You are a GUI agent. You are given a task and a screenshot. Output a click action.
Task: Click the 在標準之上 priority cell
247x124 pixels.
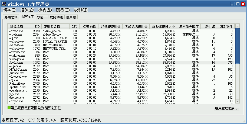point(190,35)
